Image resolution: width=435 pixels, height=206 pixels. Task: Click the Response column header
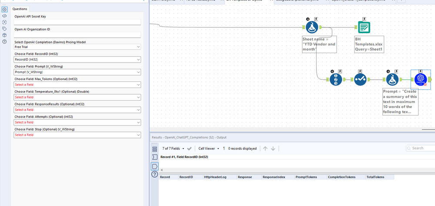click(249, 177)
